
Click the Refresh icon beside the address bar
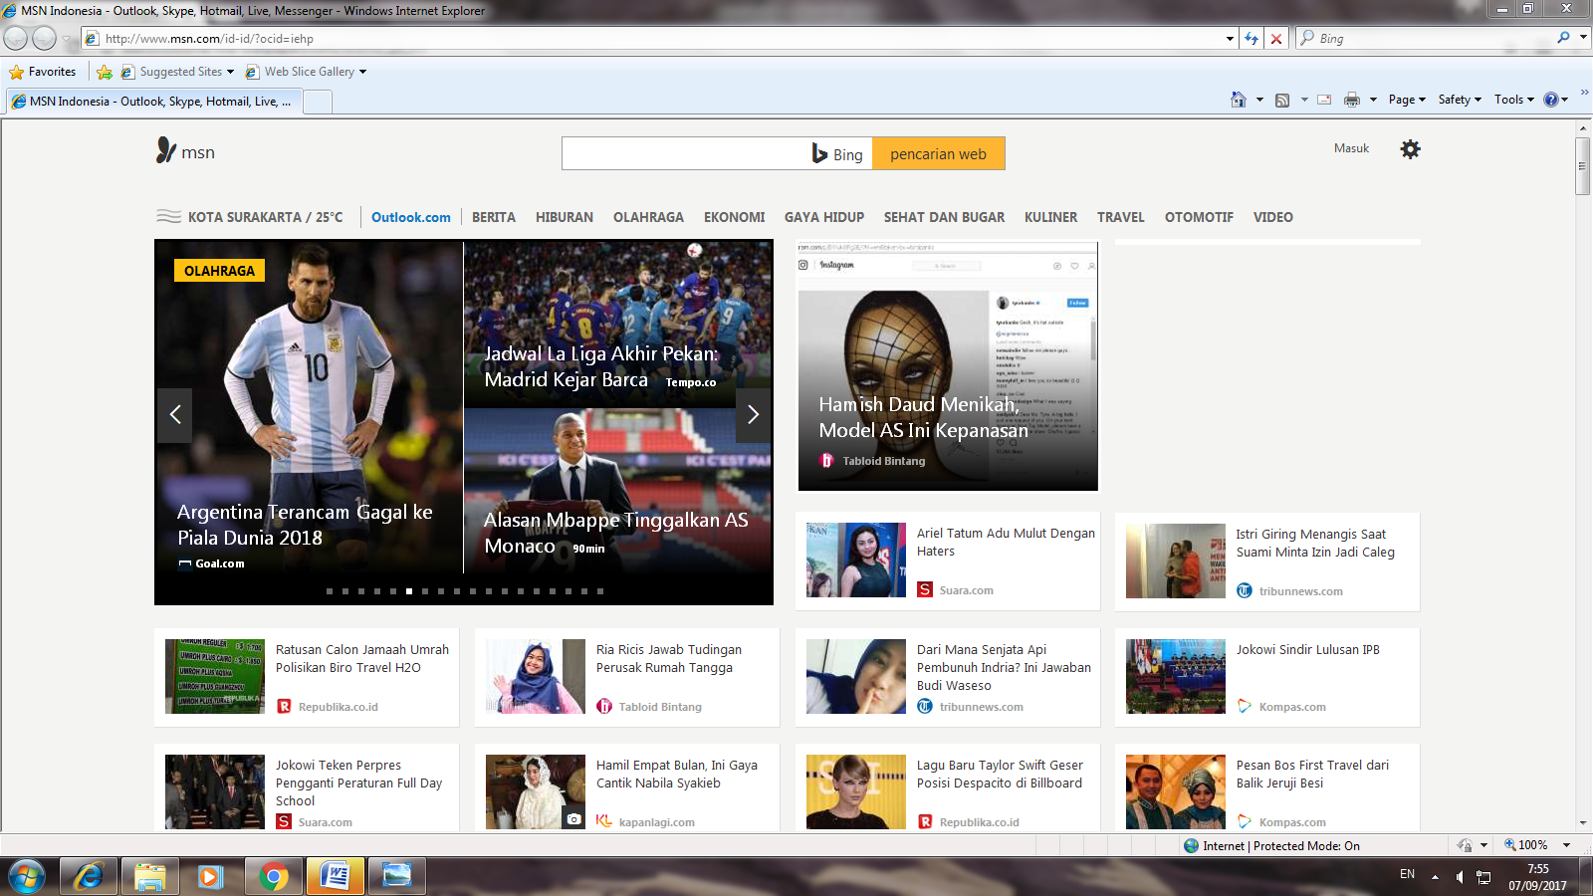pyautogui.click(x=1251, y=38)
